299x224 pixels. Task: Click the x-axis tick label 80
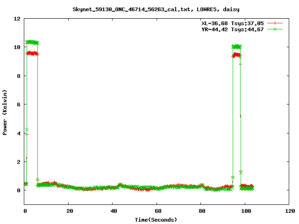202,211
